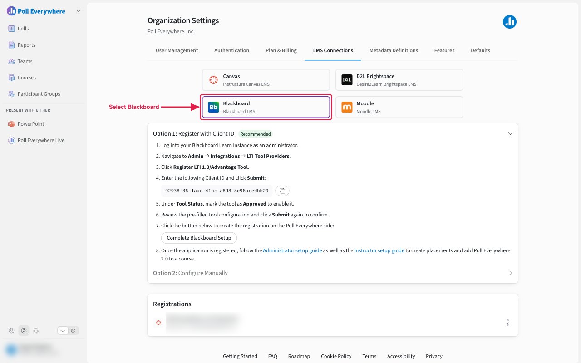
Task: Switch to dark mode moon icon
Action: [x=73, y=330]
